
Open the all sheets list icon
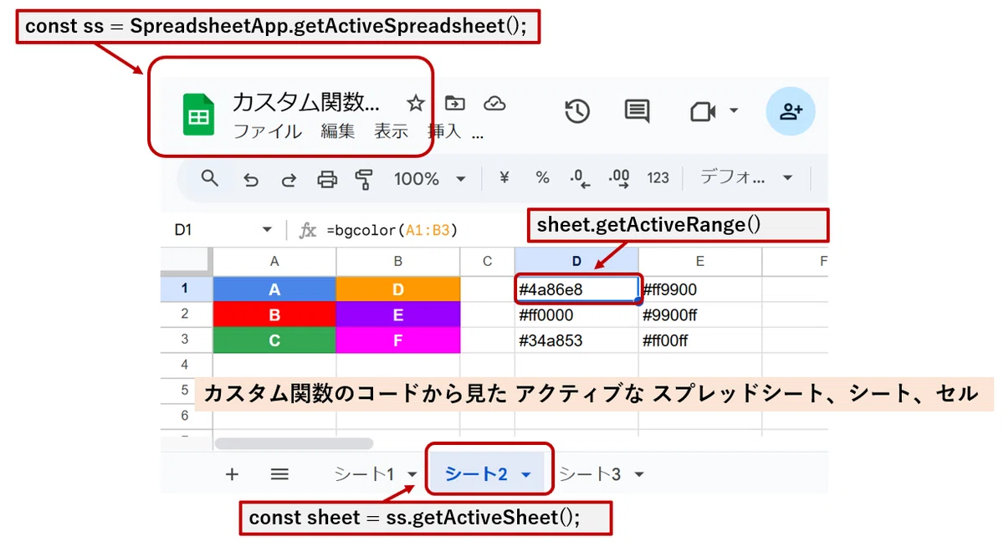point(279,474)
